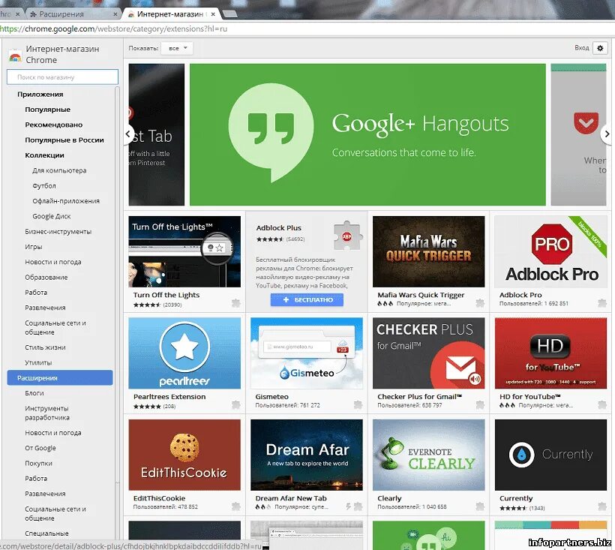Screen dimensions: 615x550
Task: Add Adblock Plus with БЕСПЛАТНО button
Action: pyautogui.click(x=307, y=299)
